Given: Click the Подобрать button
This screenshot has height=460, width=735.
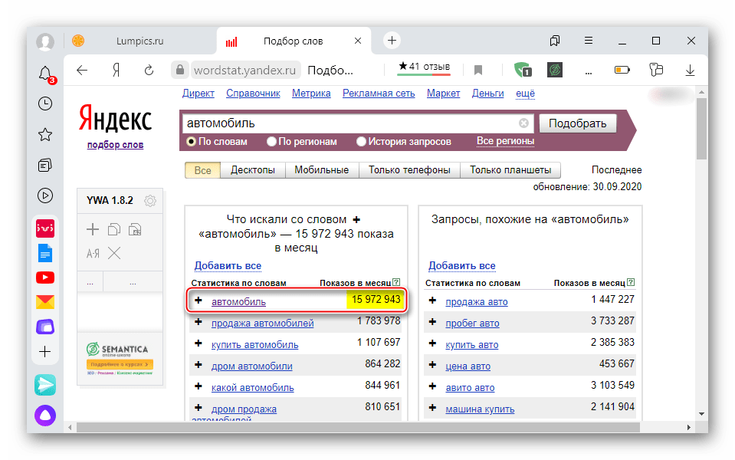Looking at the screenshot, I should [x=578, y=123].
